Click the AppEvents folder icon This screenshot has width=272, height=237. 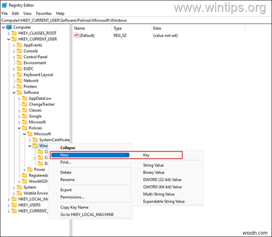point(19,45)
